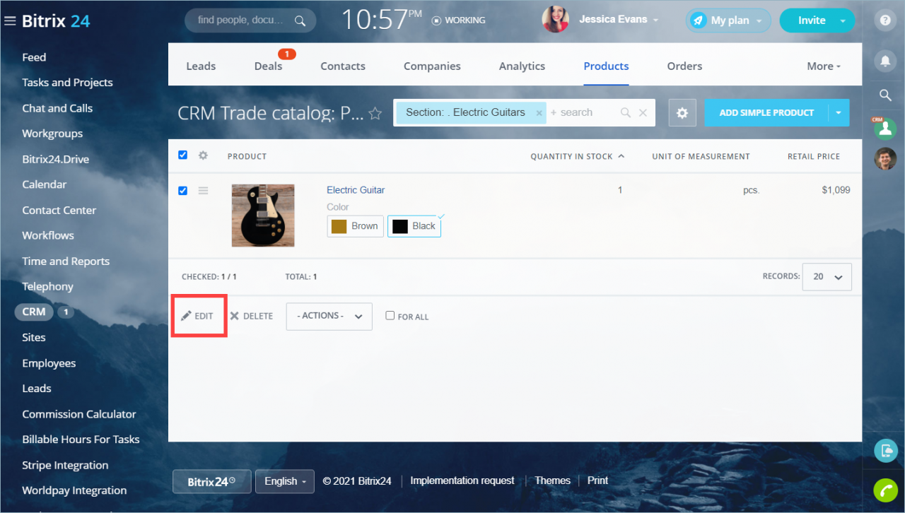Select the Black color swatch
Screen dimensions: 905x513
point(414,226)
